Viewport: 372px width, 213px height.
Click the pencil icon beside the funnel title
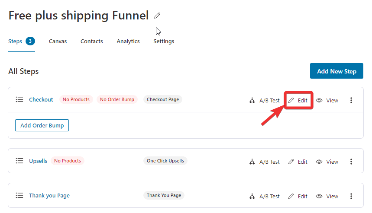(x=157, y=16)
